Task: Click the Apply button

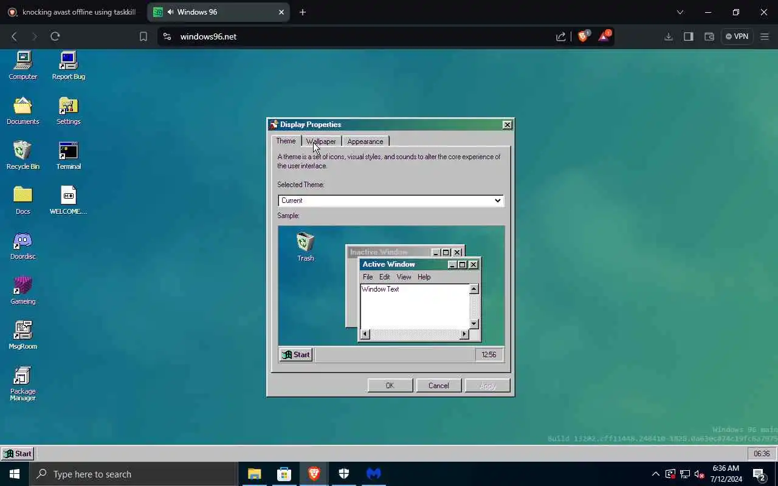Action: (x=487, y=386)
